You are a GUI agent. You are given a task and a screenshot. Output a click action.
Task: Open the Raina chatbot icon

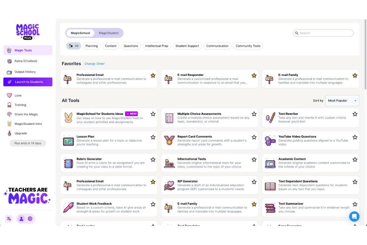point(9,61)
